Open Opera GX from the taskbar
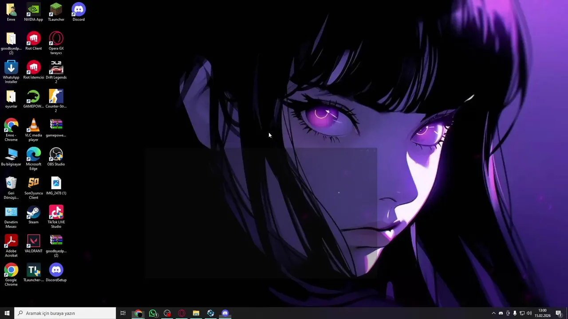 pos(181,313)
